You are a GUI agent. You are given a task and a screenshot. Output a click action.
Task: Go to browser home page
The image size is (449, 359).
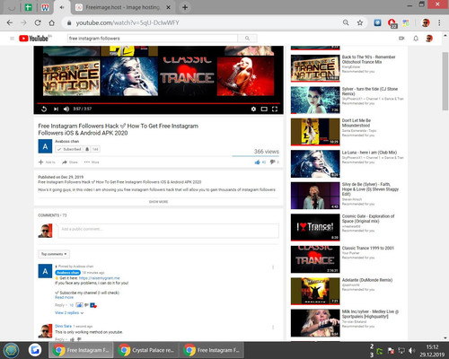point(51,22)
